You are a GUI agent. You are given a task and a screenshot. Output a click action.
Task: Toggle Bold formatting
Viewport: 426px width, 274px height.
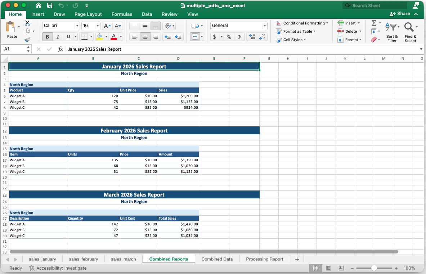[47, 37]
